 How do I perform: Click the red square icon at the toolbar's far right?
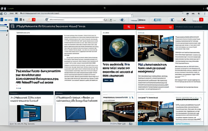pos(201,20)
